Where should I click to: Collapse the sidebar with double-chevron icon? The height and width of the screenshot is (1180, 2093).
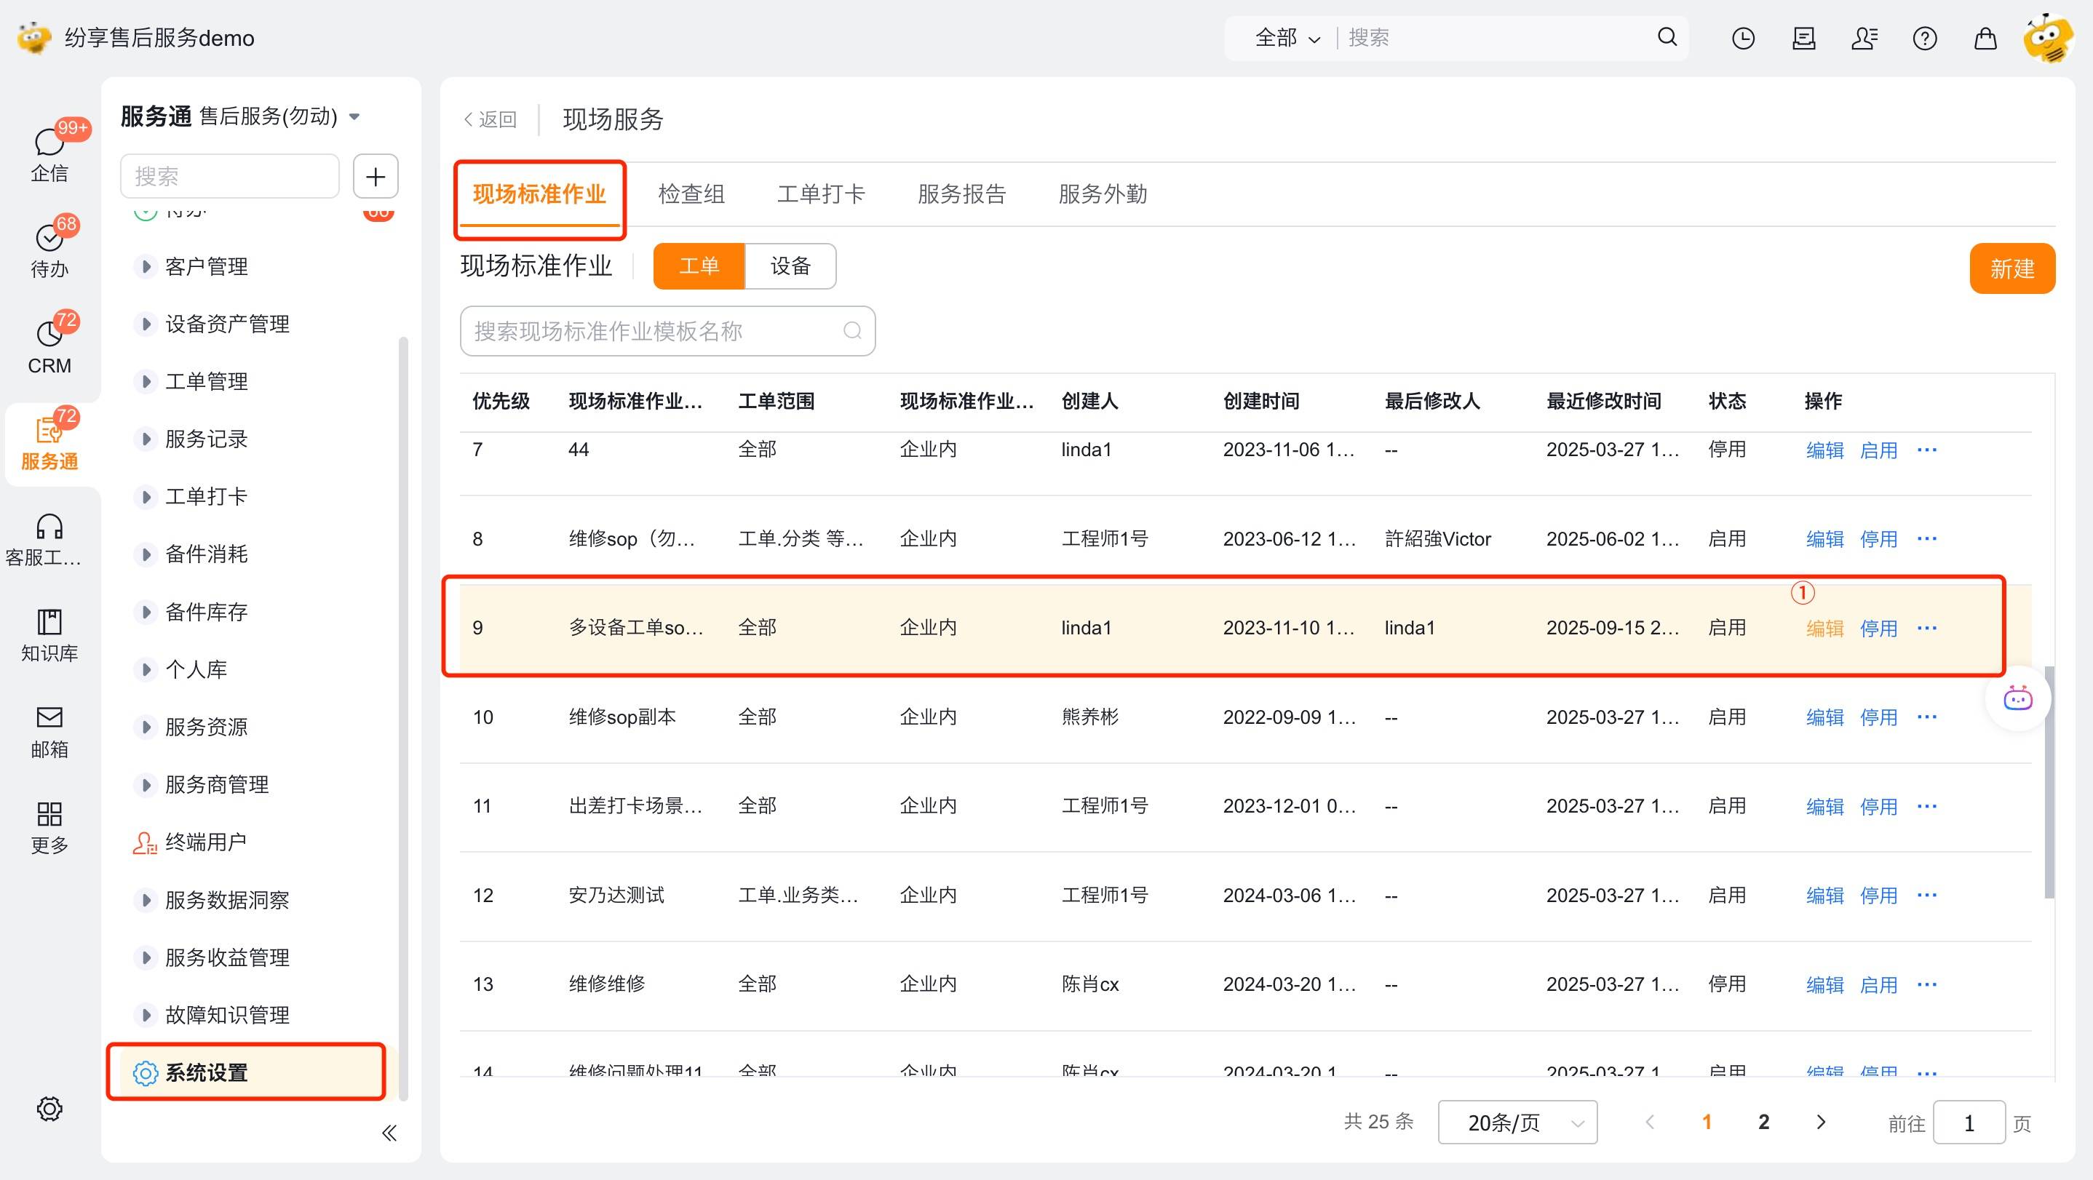(x=389, y=1133)
